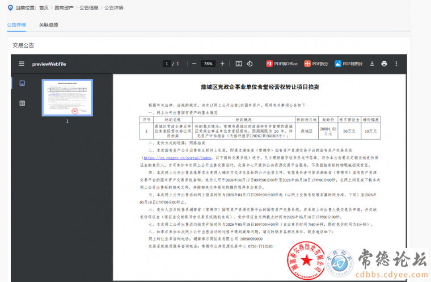The image size is (431, 282).
Task: Click the page number input field
Action: coord(167,64)
